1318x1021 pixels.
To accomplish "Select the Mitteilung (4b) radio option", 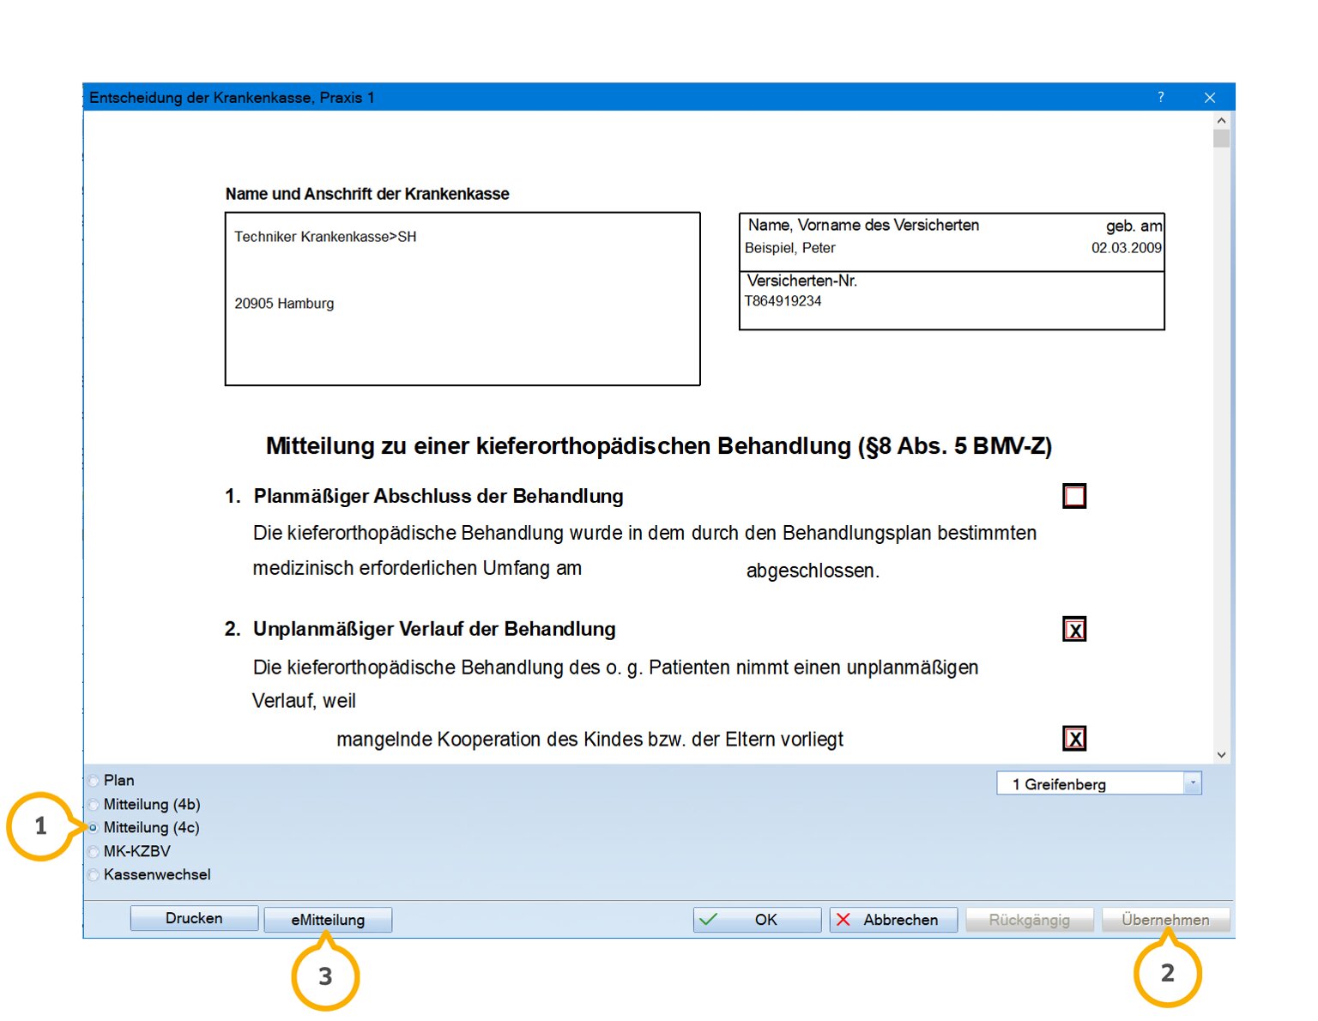I will (x=94, y=805).
